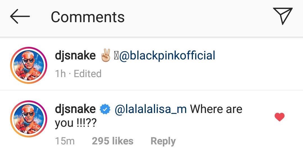Click the 15m comment timestamp
The image size is (303, 157).
(x=65, y=141)
